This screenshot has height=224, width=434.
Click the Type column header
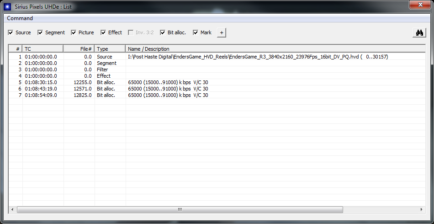pos(110,49)
